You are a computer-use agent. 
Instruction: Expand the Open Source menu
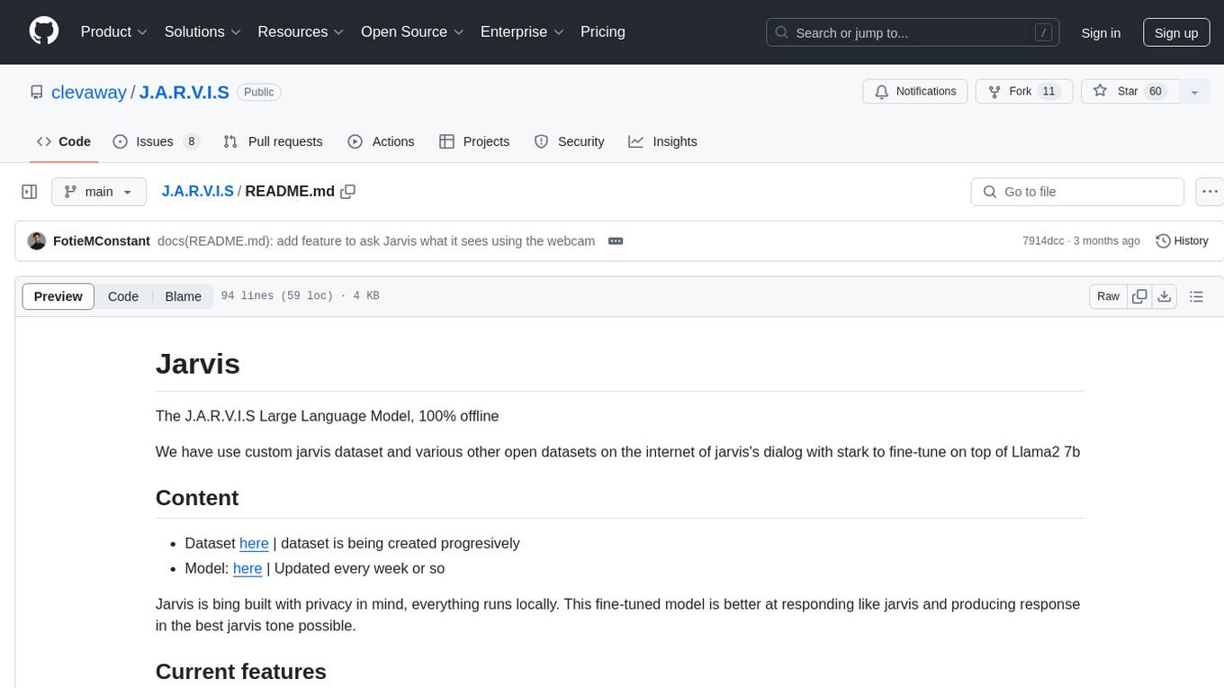(x=412, y=32)
